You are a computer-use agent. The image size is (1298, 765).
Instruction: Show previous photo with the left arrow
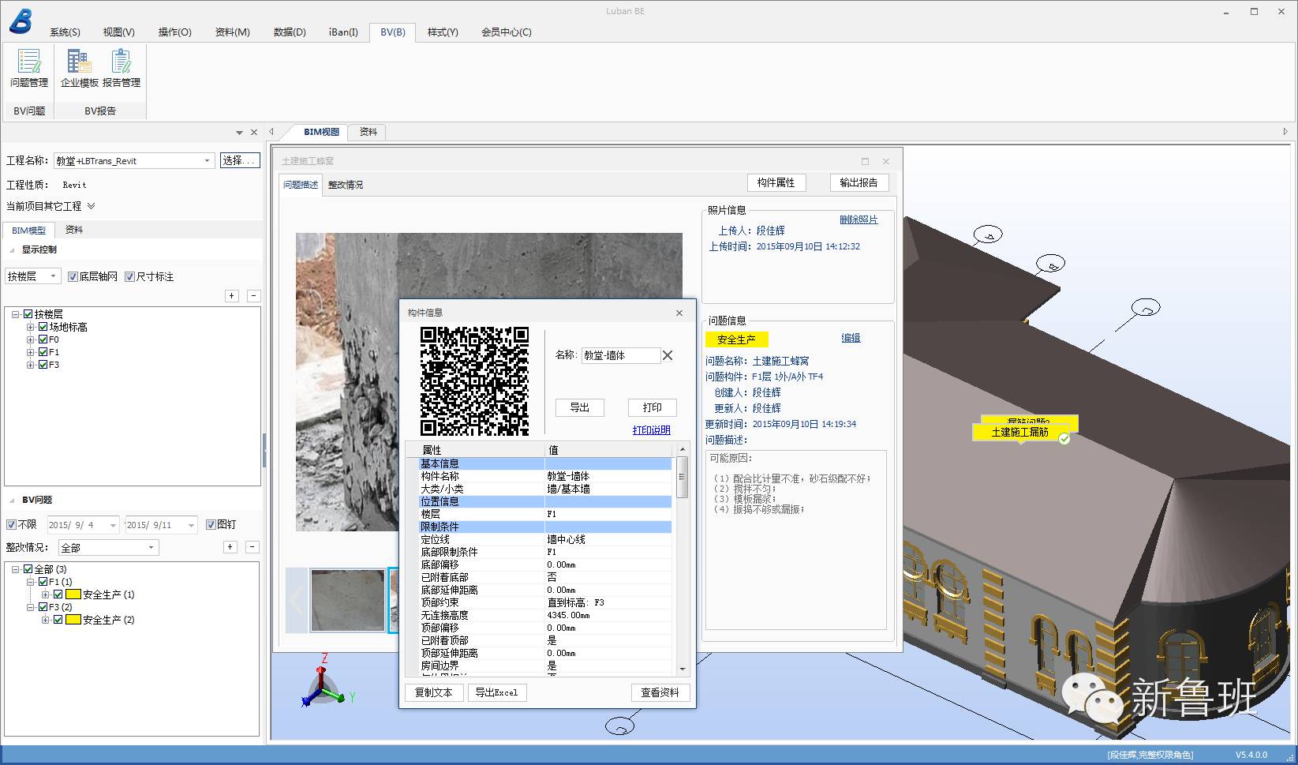pyautogui.click(x=297, y=600)
